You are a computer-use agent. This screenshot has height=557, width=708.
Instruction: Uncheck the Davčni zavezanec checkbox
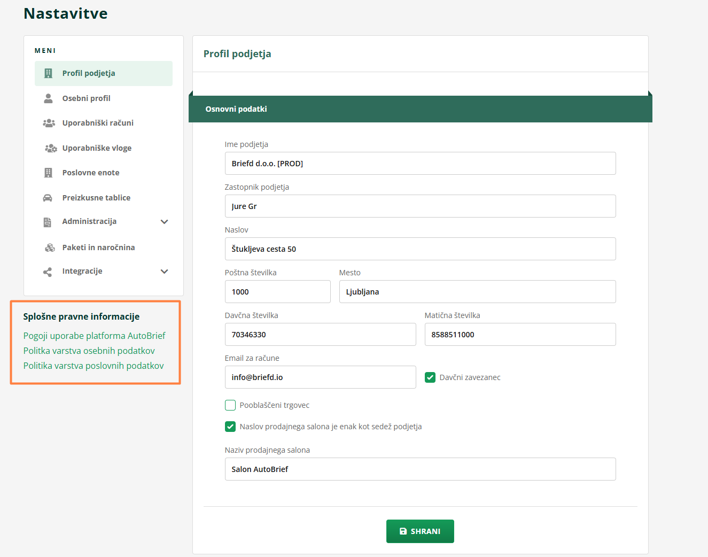(430, 377)
